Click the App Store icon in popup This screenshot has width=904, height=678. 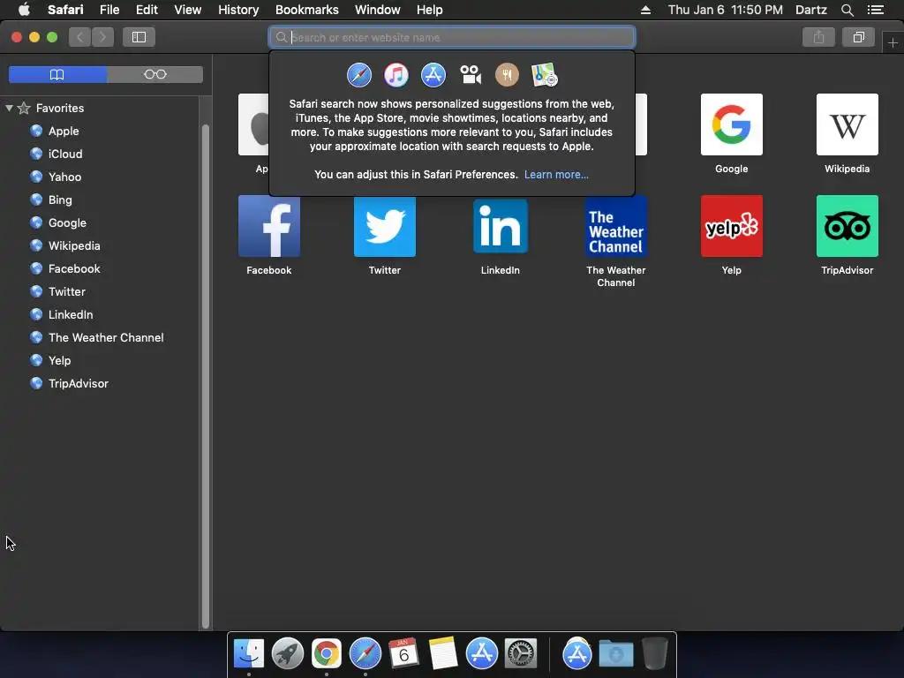pyautogui.click(x=433, y=75)
